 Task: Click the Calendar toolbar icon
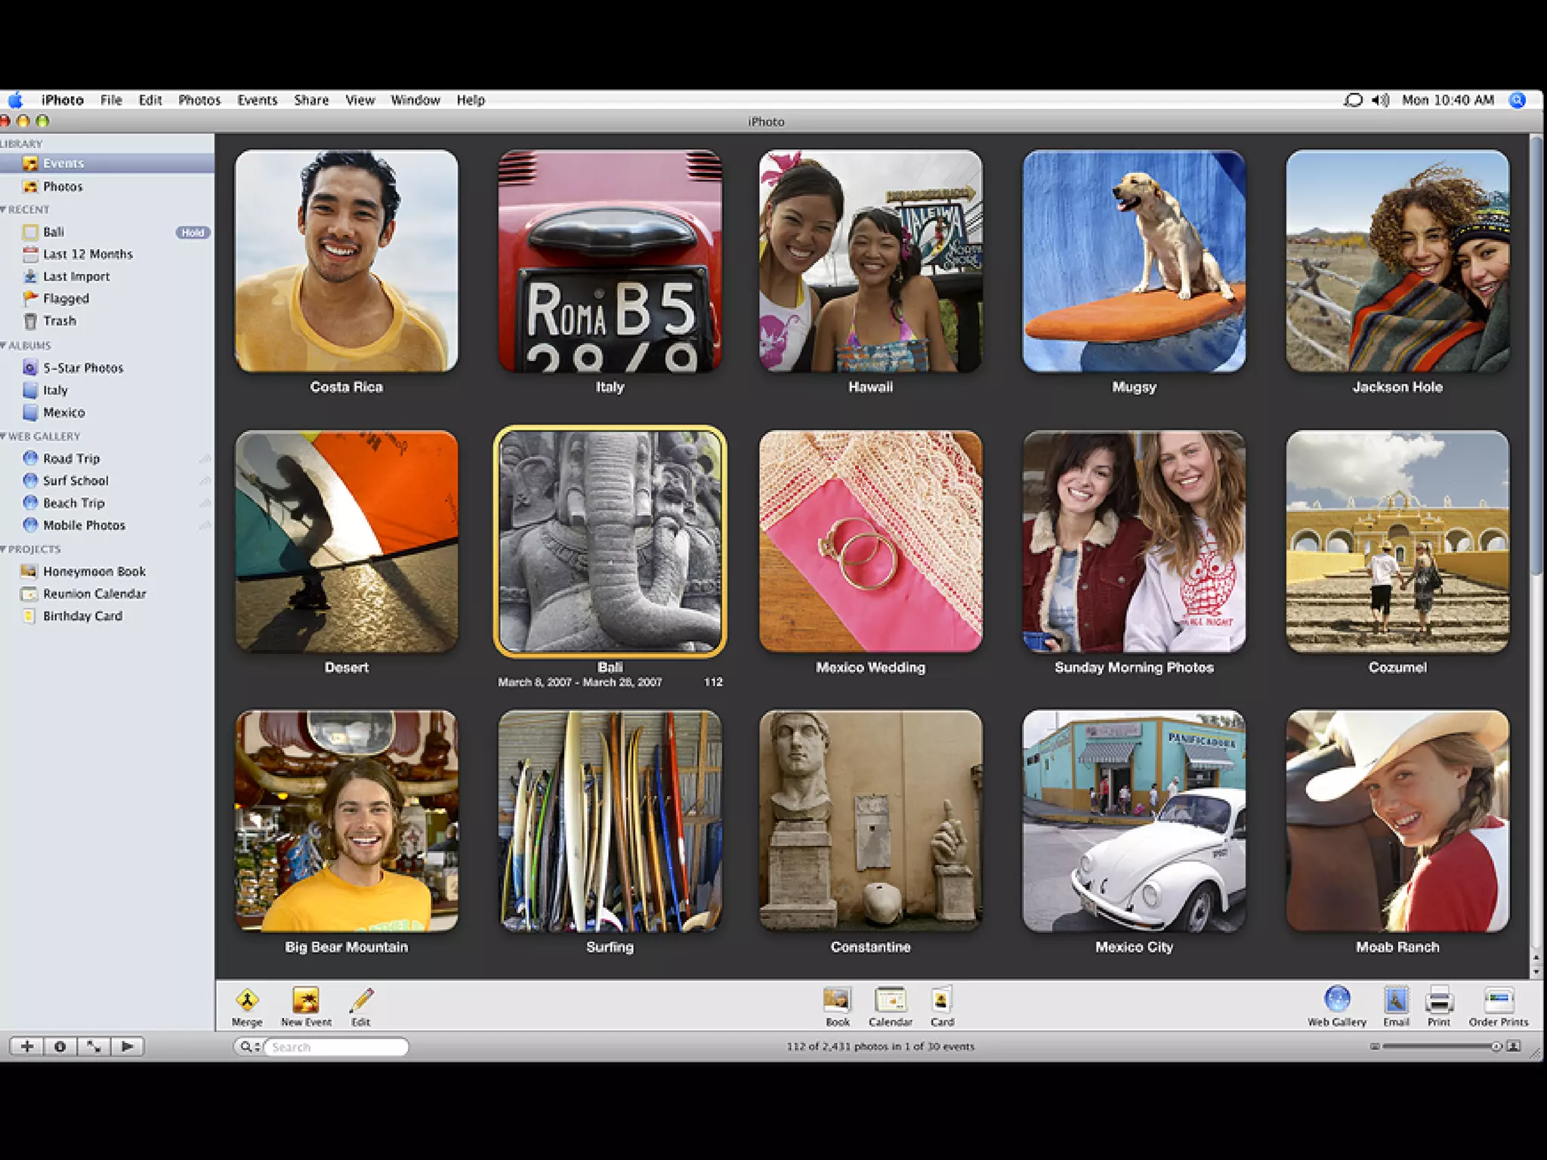(891, 1001)
